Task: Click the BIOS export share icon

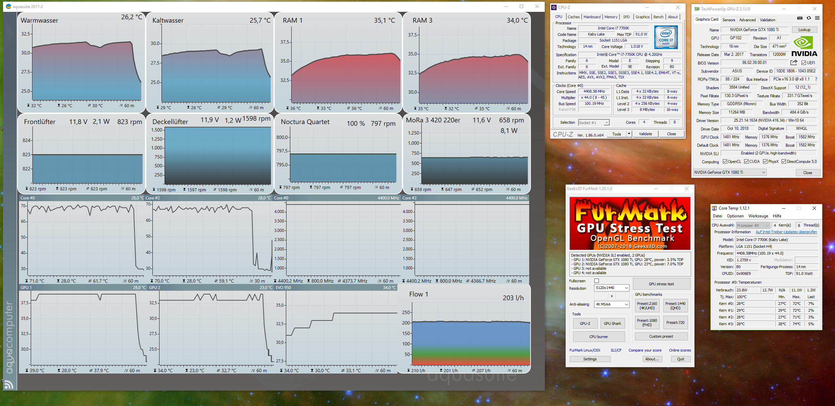Action: click(794, 63)
